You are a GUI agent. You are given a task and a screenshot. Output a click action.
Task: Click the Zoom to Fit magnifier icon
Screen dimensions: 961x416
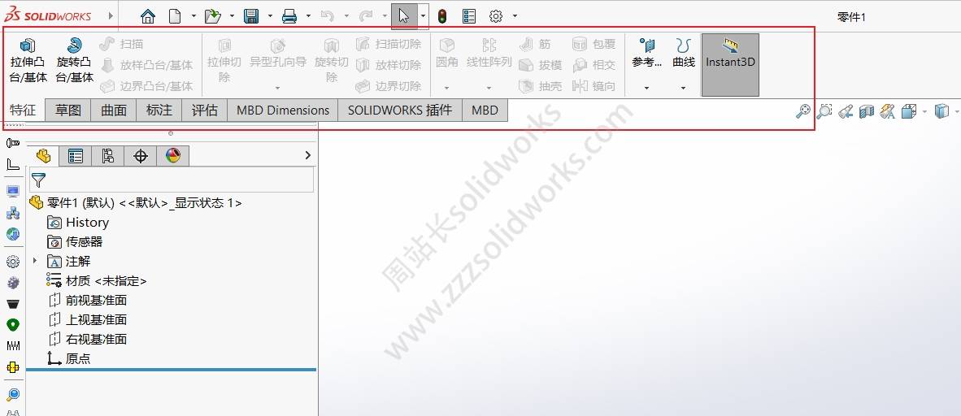coord(802,111)
